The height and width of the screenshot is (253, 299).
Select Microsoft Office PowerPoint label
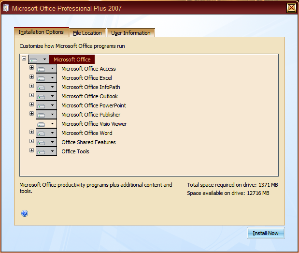[x=94, y=105]
